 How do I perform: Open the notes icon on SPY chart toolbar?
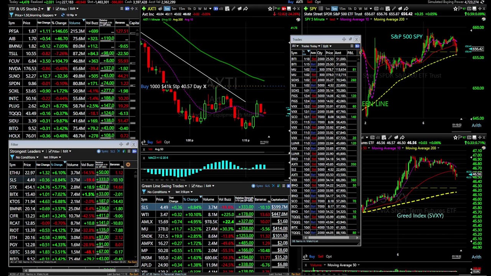pyautogui.click(x=388, y=9)
